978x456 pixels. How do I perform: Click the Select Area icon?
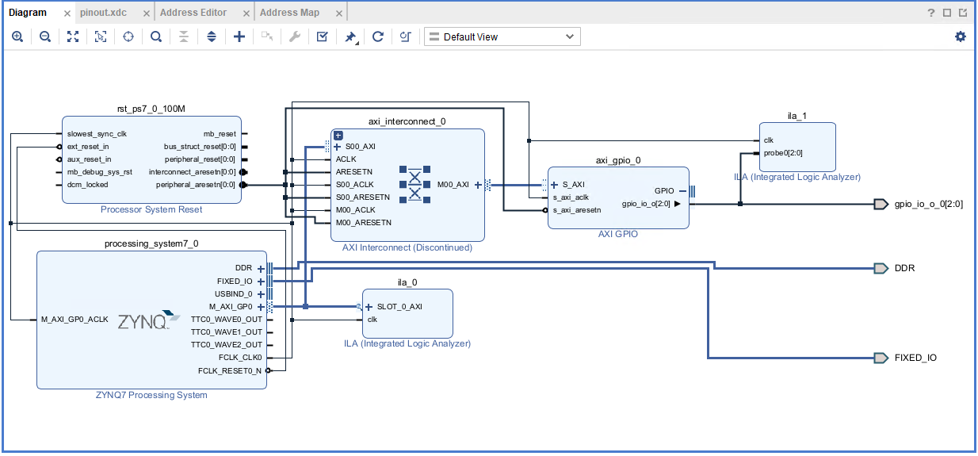[101, 36]
